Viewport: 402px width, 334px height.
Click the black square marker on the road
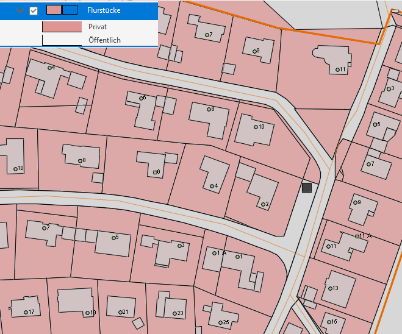(x=307, y=188)
